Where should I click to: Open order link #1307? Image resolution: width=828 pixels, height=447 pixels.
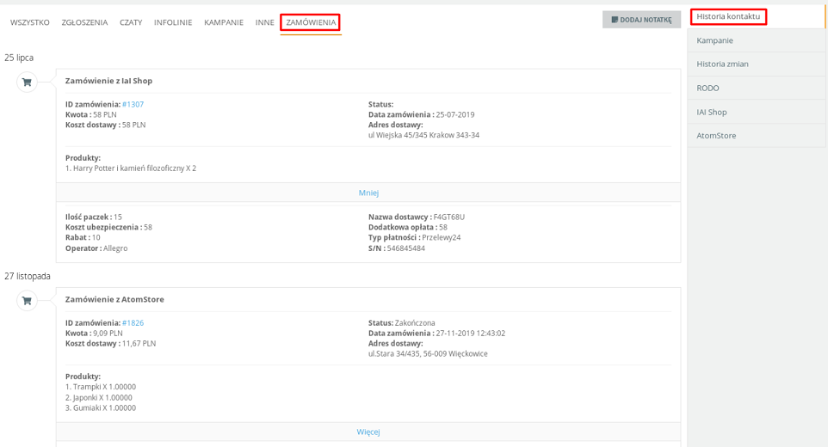(x=133, y=104)
